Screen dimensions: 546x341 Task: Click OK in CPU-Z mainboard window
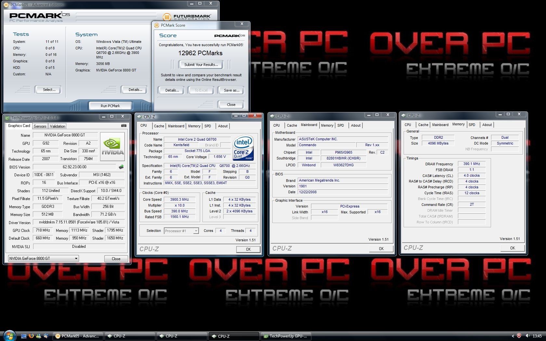tap(381, 249)
